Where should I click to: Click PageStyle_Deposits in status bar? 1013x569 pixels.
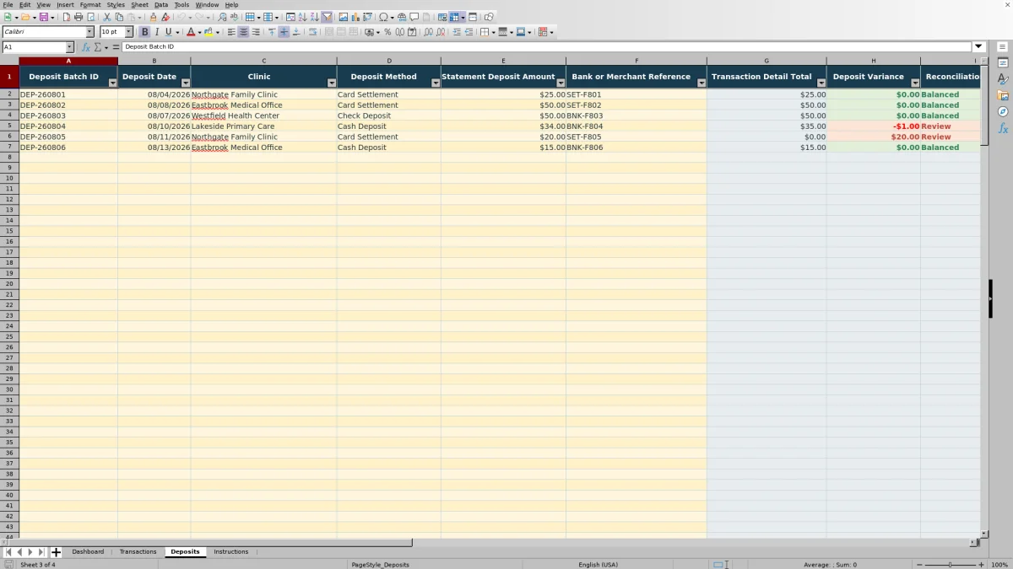tap(380, 565)
